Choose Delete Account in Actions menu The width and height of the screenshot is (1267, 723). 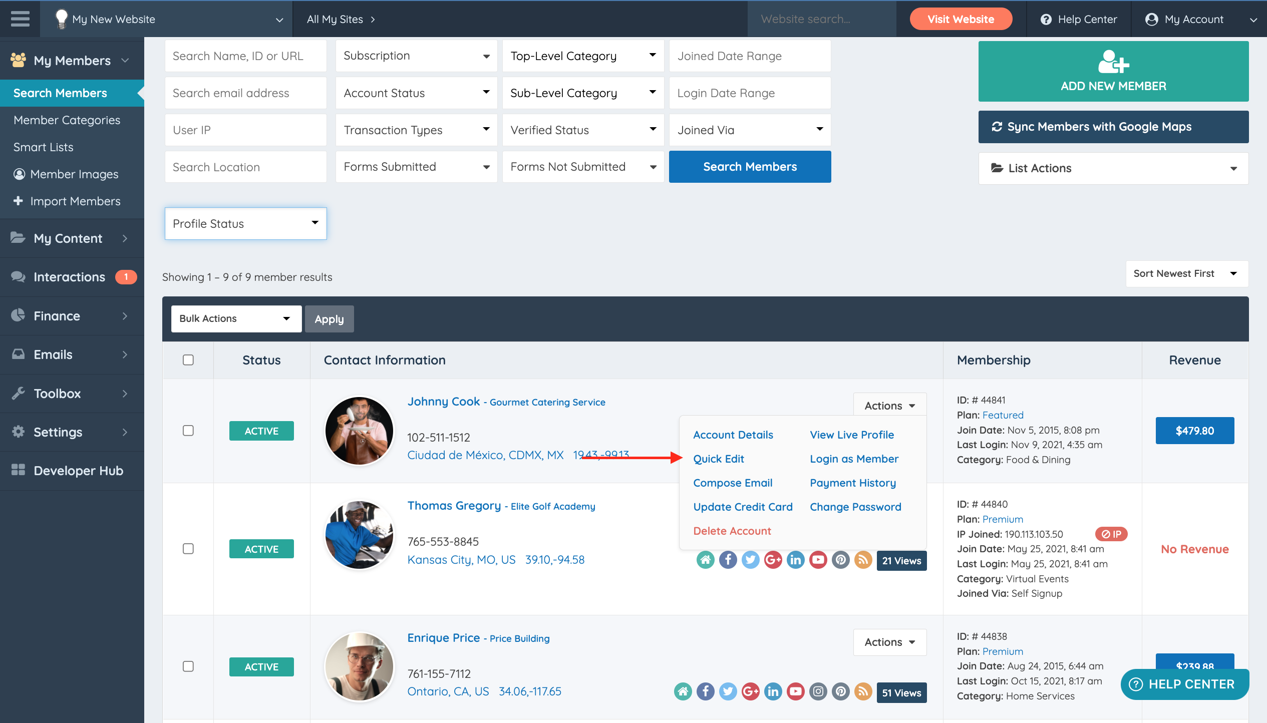[732, 531]
